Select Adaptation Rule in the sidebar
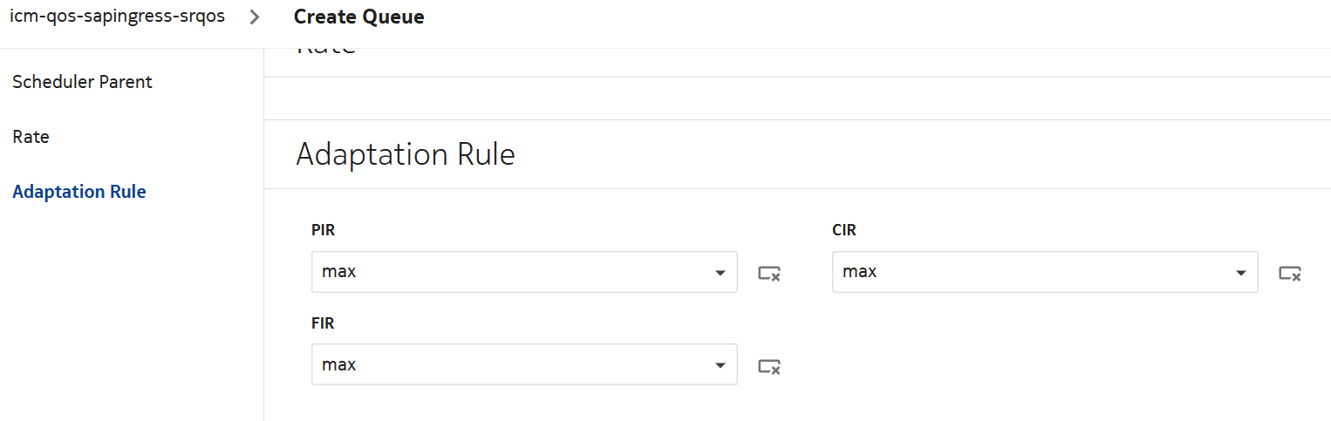Image resolution: width=1331 pixels, height=421 pixels. tap(79, 192)
